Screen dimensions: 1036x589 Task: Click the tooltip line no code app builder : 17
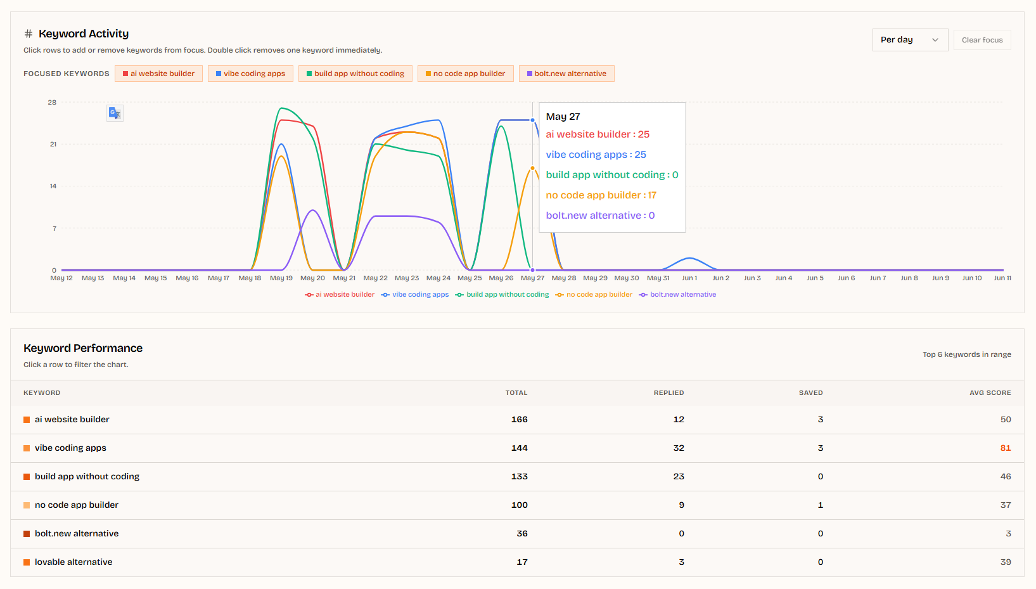(601, 195)
